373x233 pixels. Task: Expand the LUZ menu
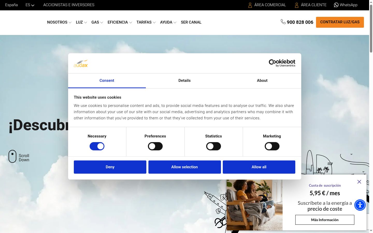[x=81, y=22]
